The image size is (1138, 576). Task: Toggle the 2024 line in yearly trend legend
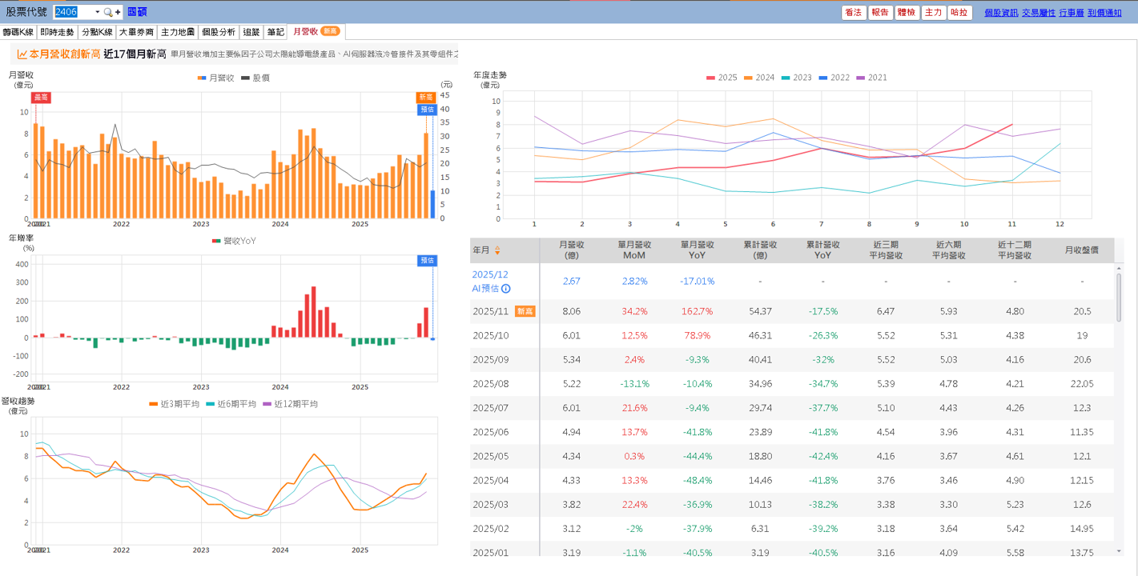click(x=759, y=78)
